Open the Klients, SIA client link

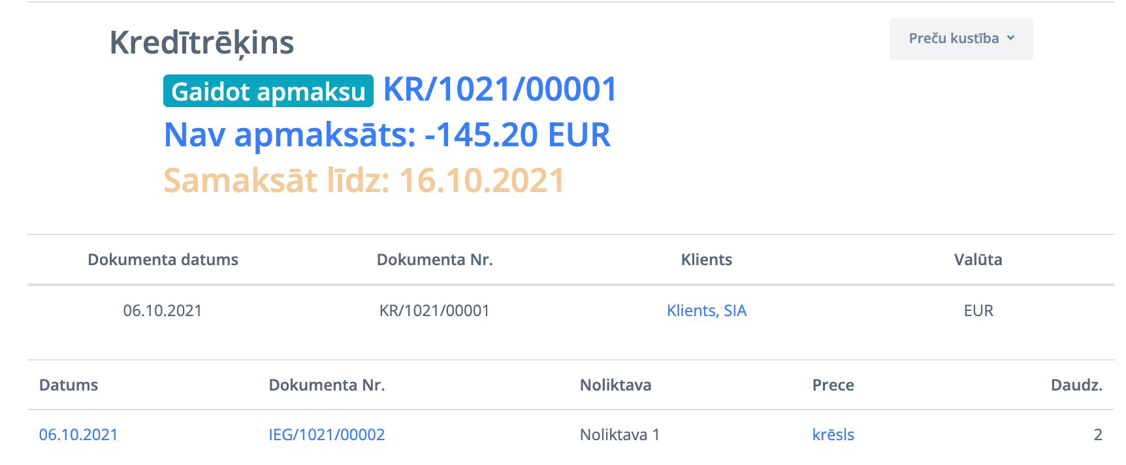tap(706, 311)
